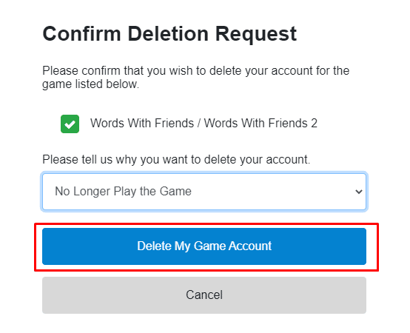Viewport: 410px width, 333px height.
Task: Open the deletion reason dropdown
Action: click(x=204, y=192)
